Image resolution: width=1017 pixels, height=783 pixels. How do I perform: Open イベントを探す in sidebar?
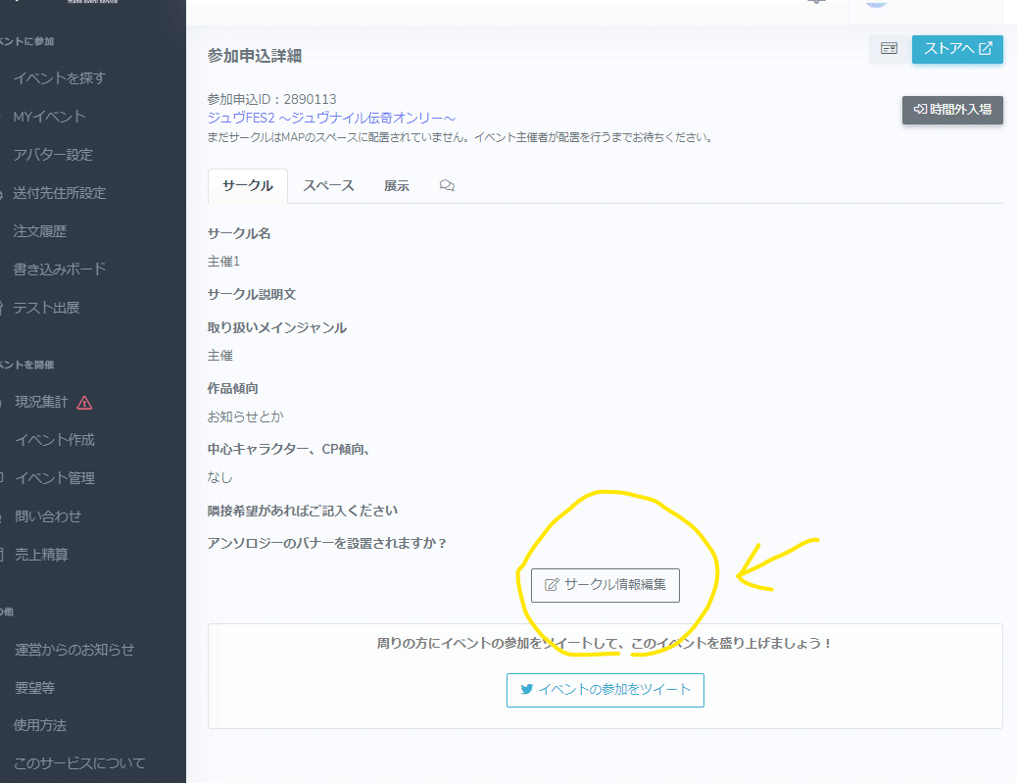pos(60,77)
